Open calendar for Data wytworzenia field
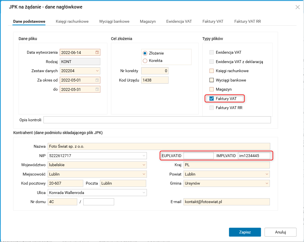 97,52
